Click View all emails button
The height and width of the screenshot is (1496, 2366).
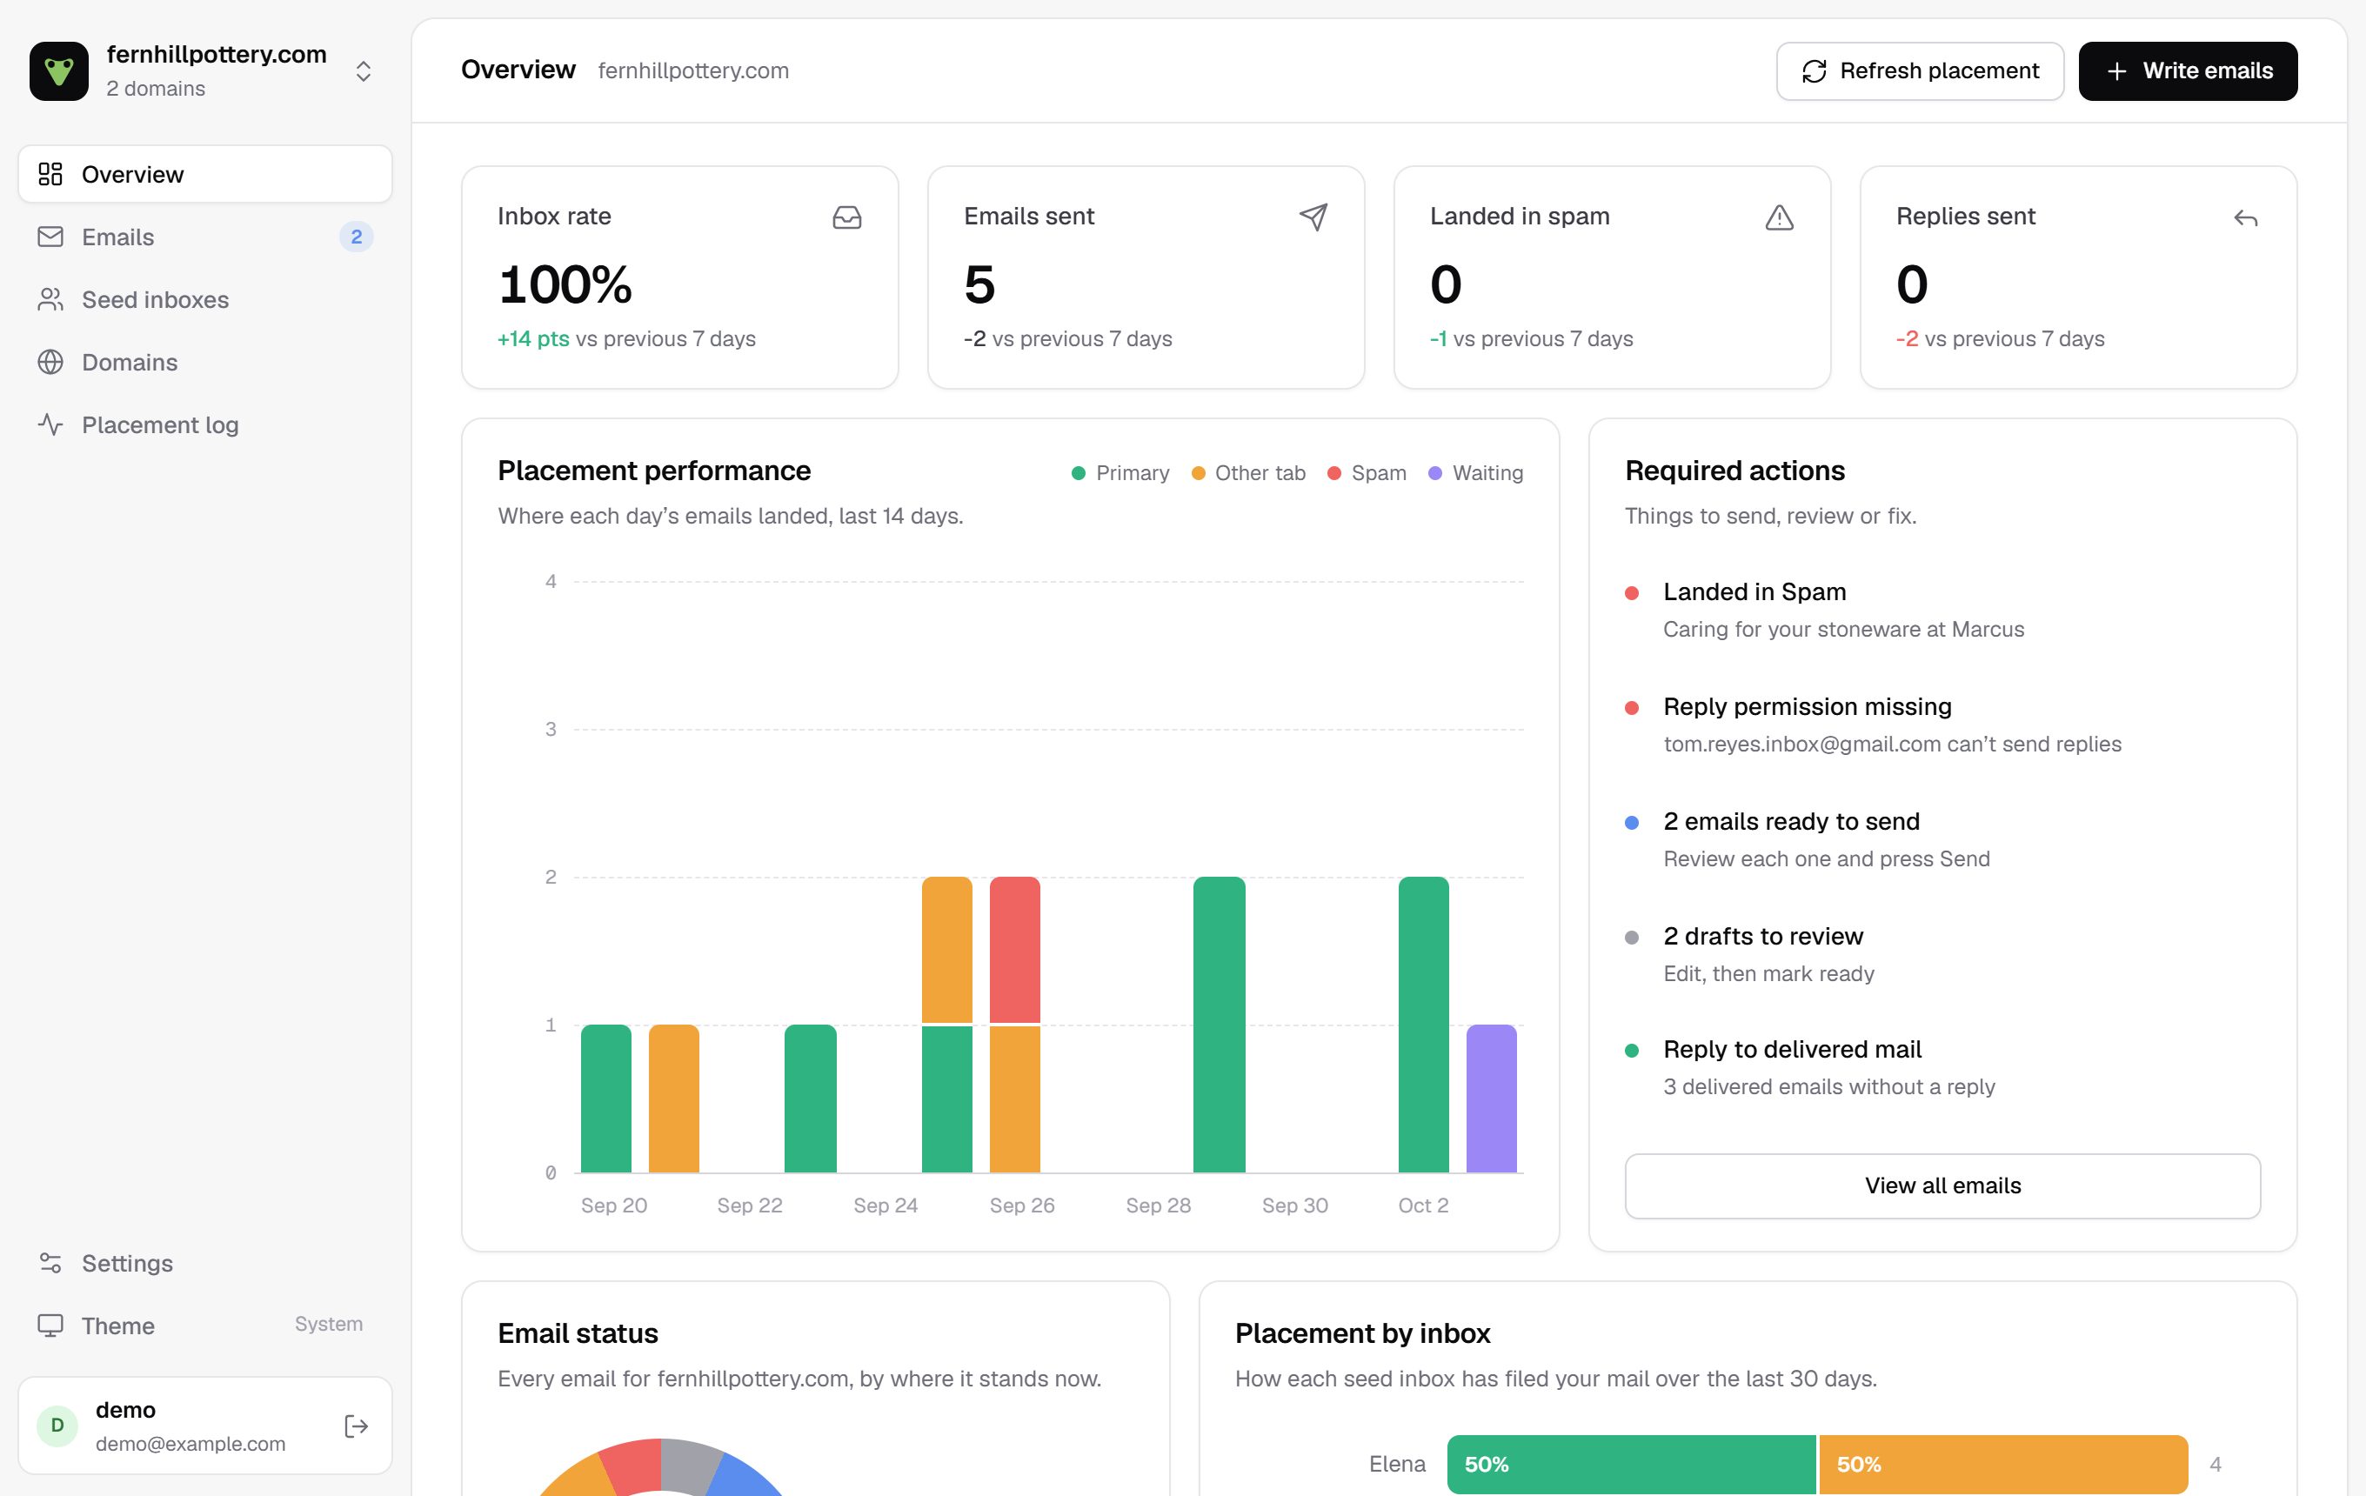1942,1185
